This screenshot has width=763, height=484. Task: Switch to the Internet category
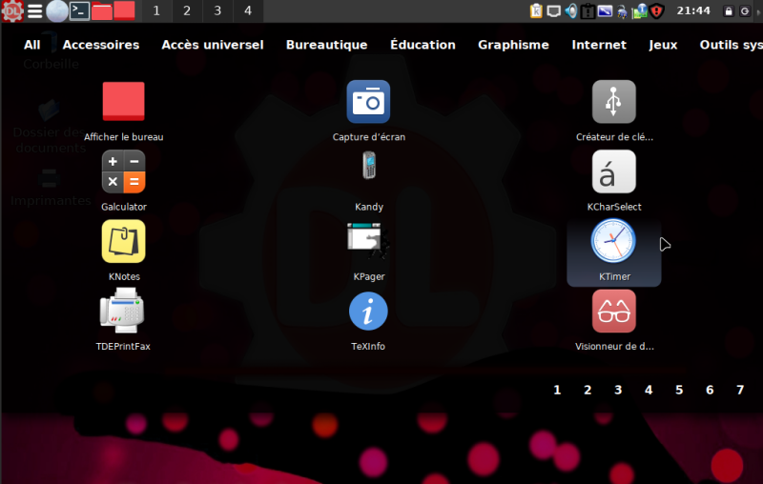599,45
